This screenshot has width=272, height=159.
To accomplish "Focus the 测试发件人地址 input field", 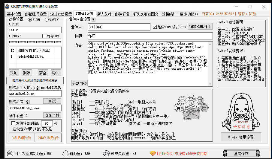I will pos(35,94).
